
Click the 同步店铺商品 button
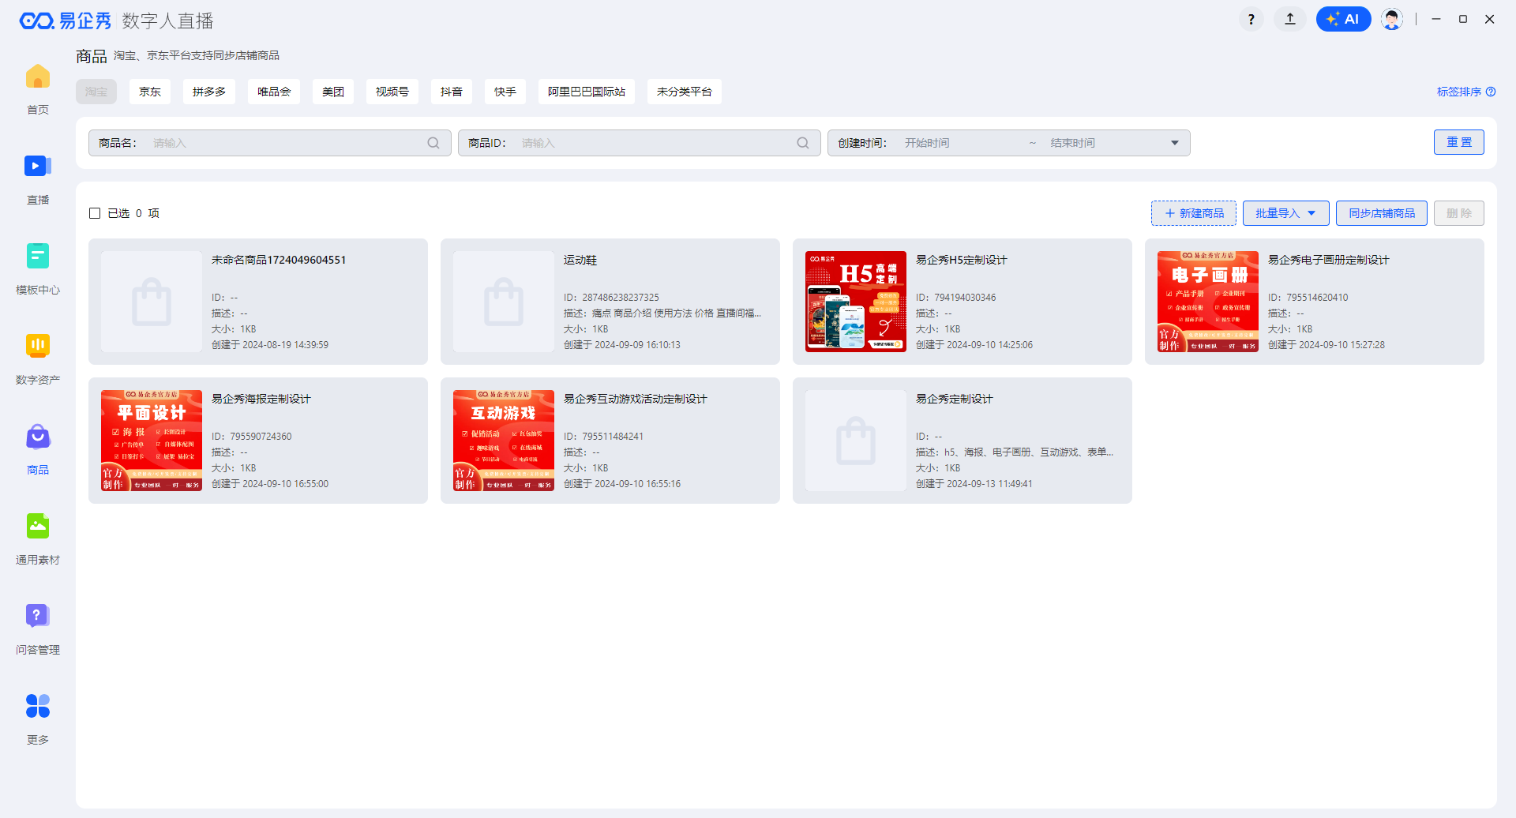click(1382, 213)
